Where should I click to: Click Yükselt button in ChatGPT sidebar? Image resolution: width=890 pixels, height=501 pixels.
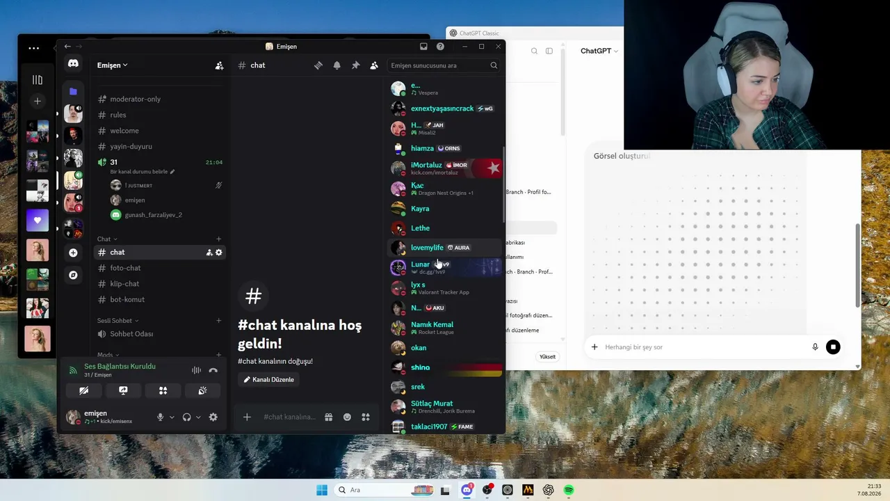pyautogui.click(x=548, y=357)
